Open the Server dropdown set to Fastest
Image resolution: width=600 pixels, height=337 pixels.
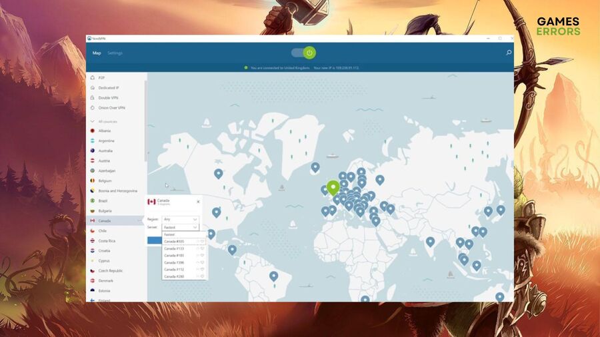(x=180, y=227)
